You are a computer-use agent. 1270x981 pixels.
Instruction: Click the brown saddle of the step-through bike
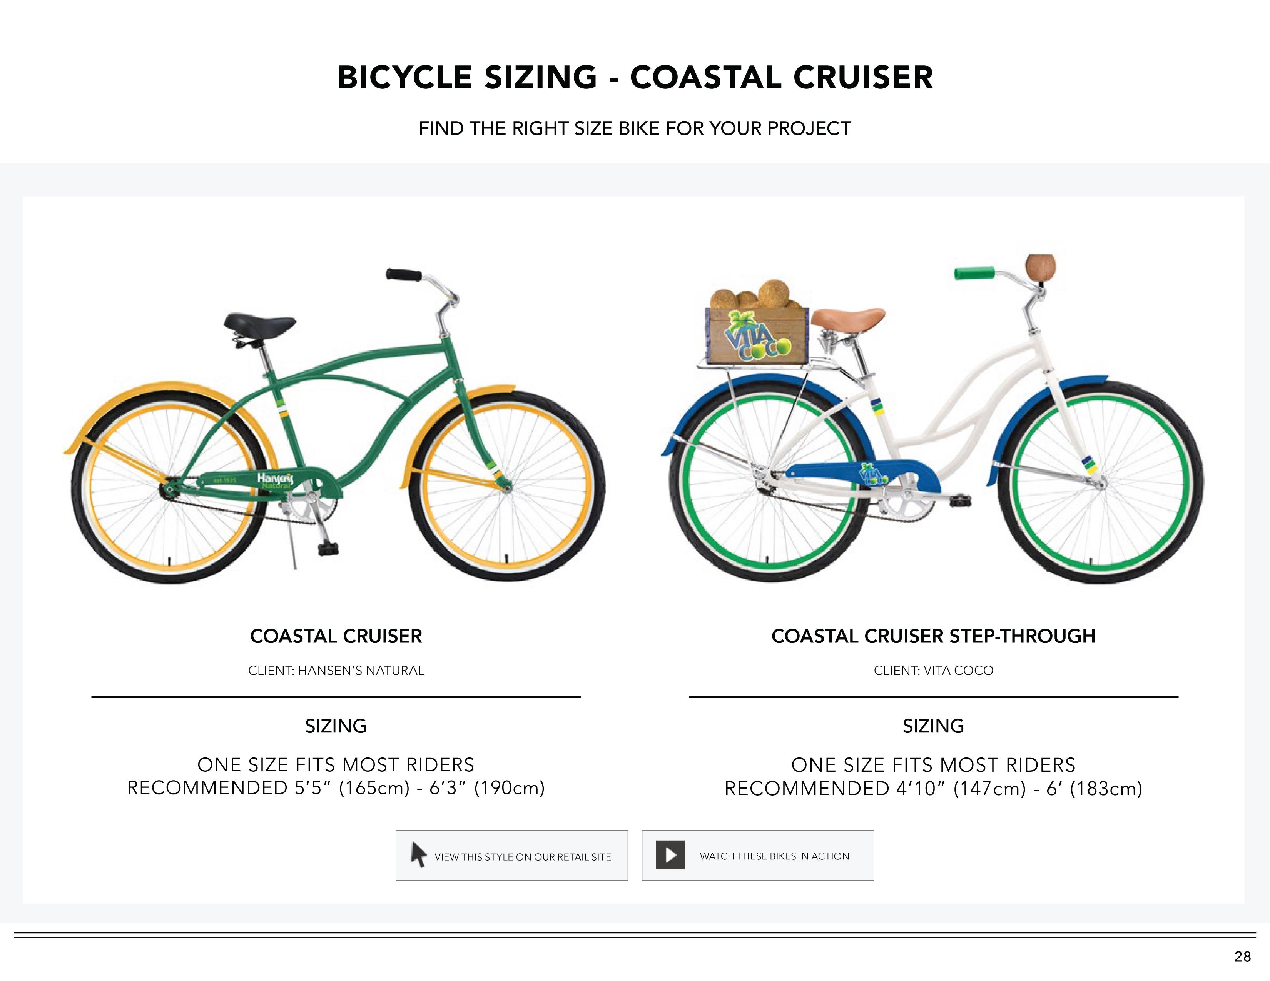click(x=848, y=317)
